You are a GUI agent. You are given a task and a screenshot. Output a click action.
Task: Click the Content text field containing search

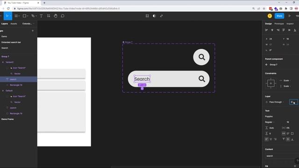coord(282,156)
